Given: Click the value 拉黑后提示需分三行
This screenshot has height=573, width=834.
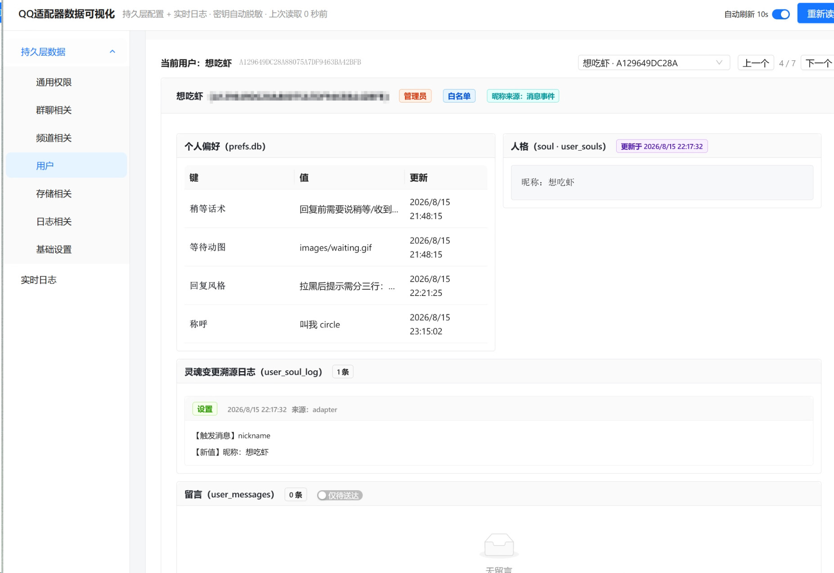Looking at the screenshot, I should [x=347, y=286].
